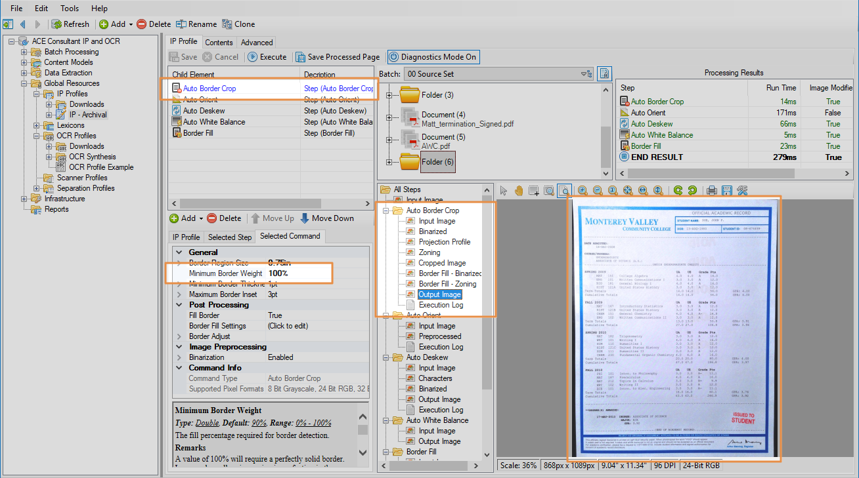Screen dimensions: 859x478
Task: Open viewer tools settings icon
Action: coord(742,191)
